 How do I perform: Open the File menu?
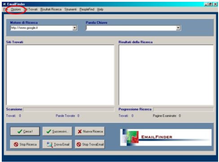pyautogui.click(x=5, y=9)
